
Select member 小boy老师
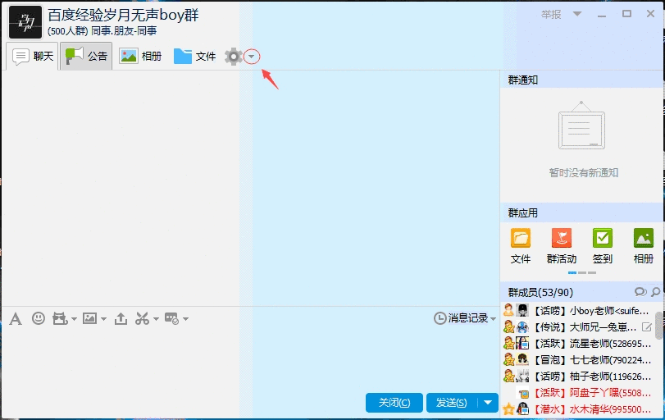point(577,311)
